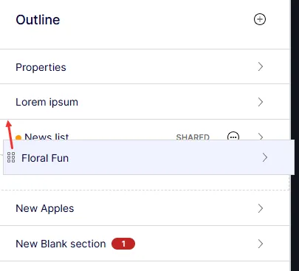Click the orange status dot on News list
Image resolution: width=299 pixels, height=271 pixels.
[18, 137]
